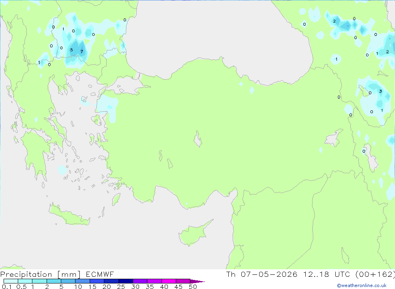Image resolution: width=395 pixels, height=289 pixels.
Task: Click the '(00+162)' forecast offset text
Action: point(375,274)
